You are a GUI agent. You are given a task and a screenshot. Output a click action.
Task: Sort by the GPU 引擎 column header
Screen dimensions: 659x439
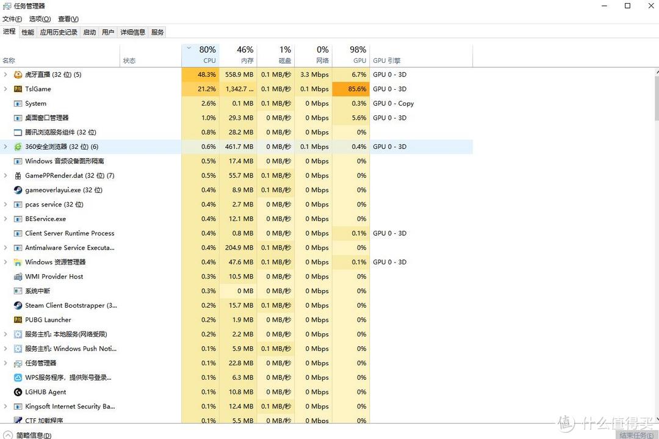pyautogui.click(x=421, y=55)
